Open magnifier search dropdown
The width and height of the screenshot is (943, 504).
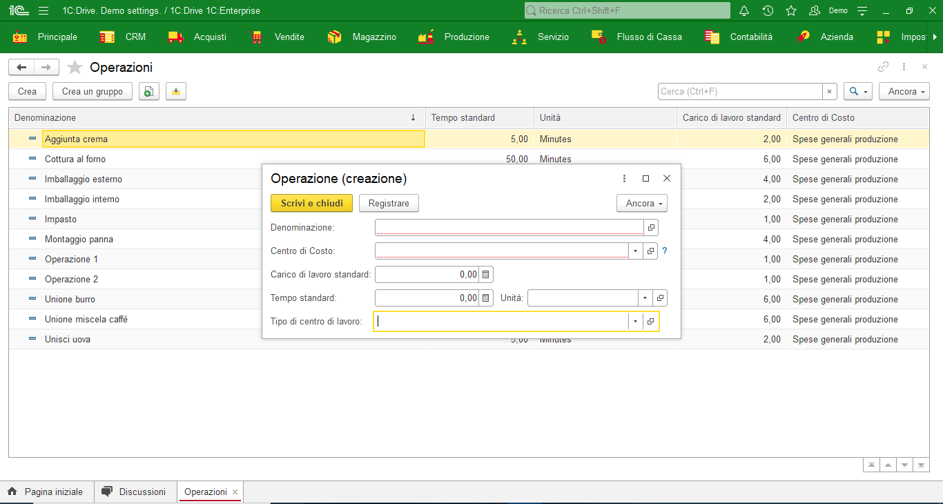tap(858, 91)
